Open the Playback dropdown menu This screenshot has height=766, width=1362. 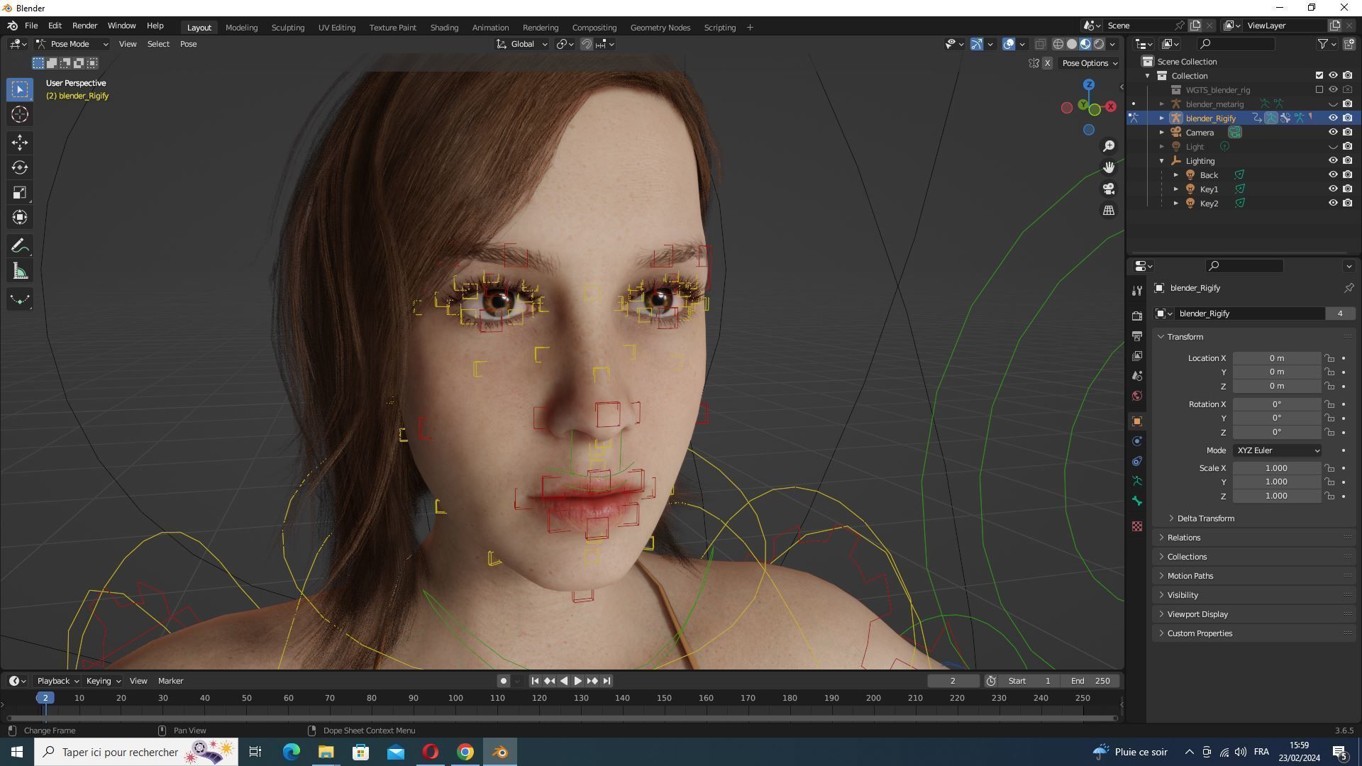pos(57,681)
